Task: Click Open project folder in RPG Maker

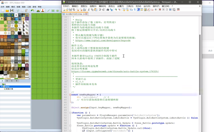Action: (7, 11)
